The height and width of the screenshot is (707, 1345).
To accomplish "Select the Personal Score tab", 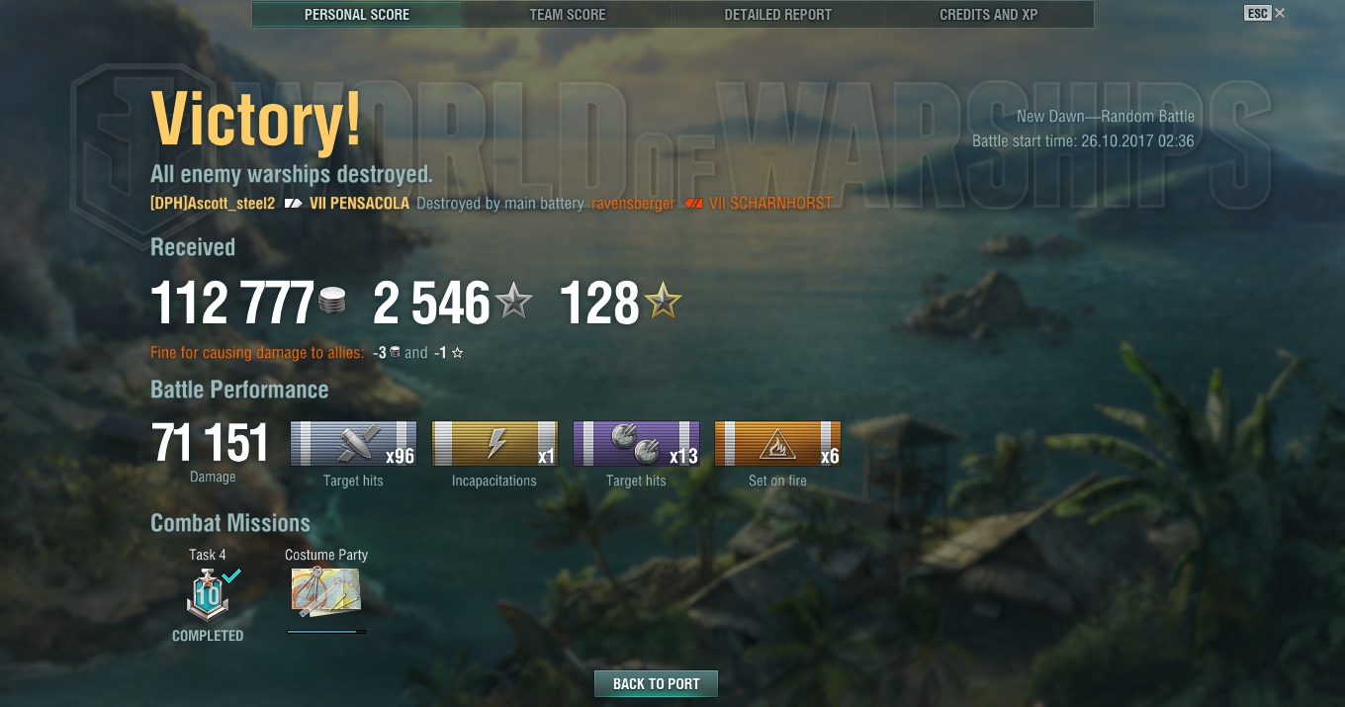I will [357, 15].
